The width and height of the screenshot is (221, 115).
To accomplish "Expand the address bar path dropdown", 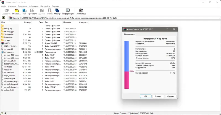I will coord(219,18).
